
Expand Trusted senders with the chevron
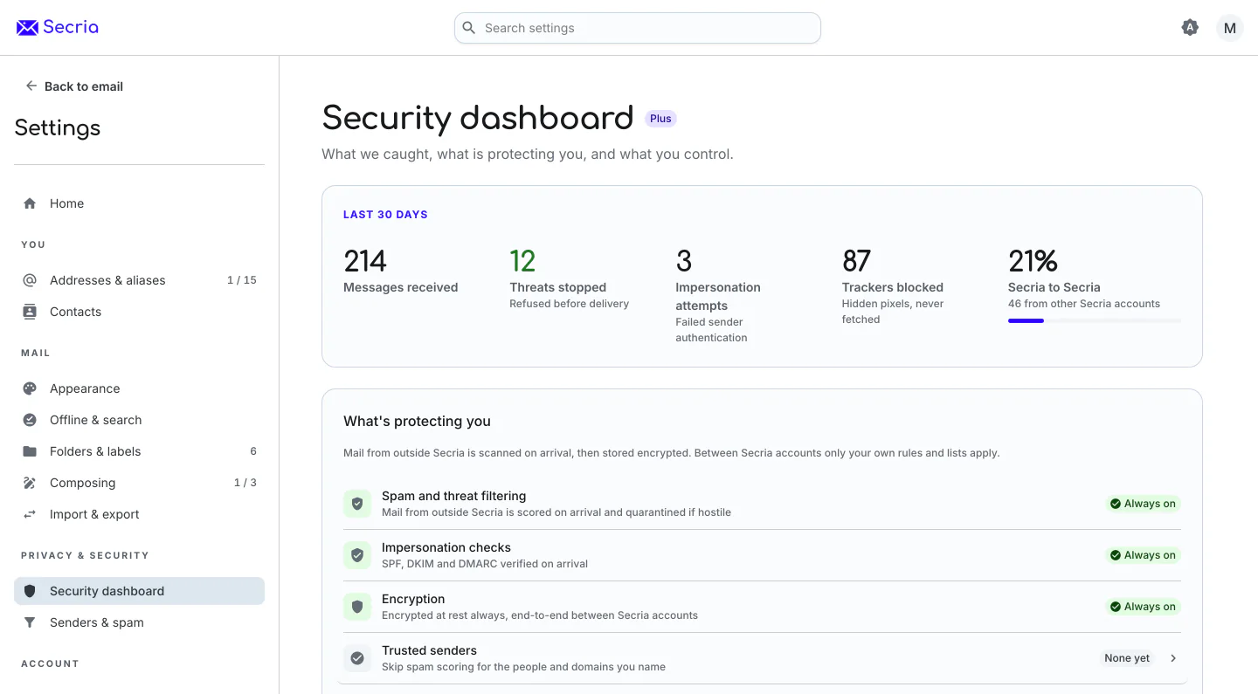[1173, 658]
